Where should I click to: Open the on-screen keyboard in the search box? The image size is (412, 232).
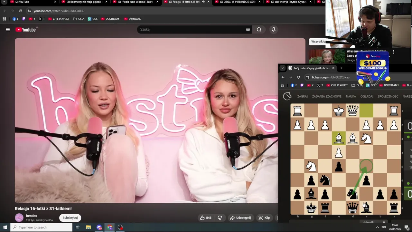pos(248,30)
